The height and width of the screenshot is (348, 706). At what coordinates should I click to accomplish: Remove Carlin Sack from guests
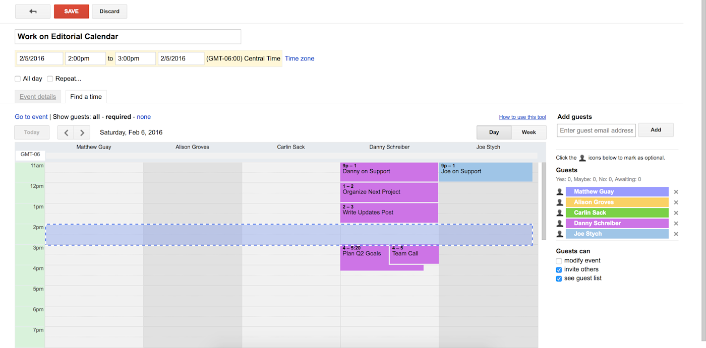676,213
